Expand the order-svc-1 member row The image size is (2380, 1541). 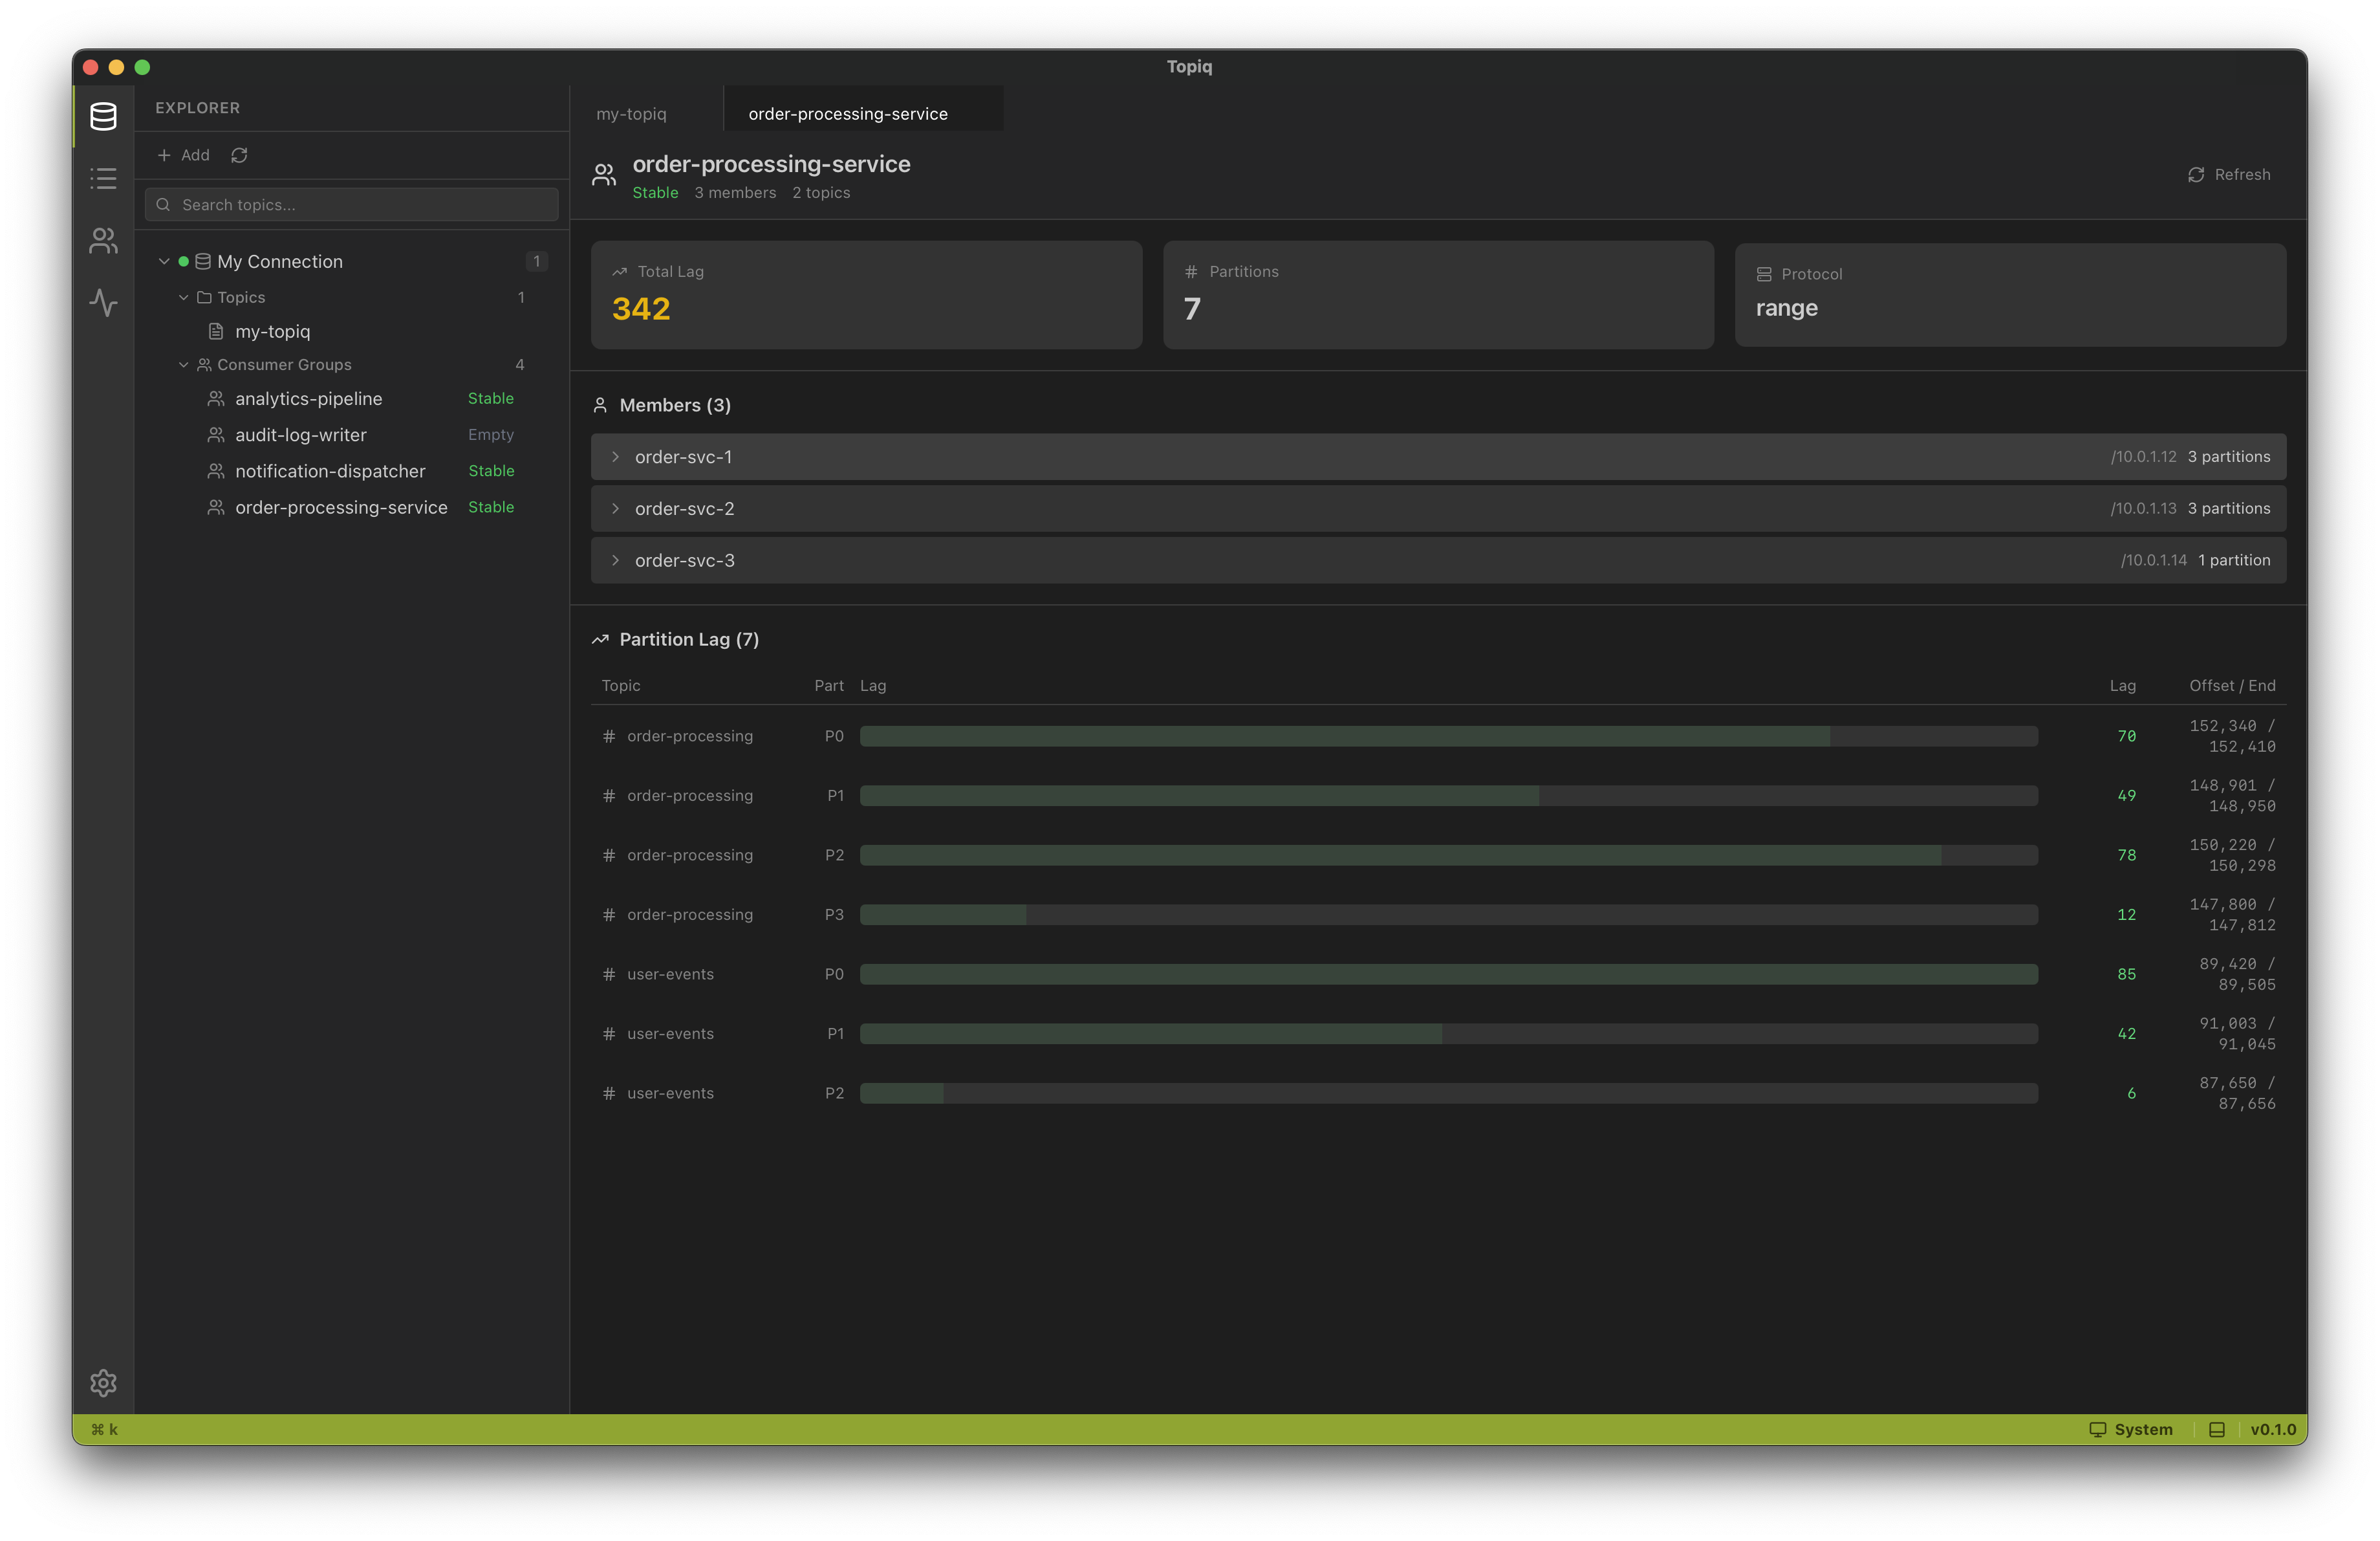tap(616, 457)
